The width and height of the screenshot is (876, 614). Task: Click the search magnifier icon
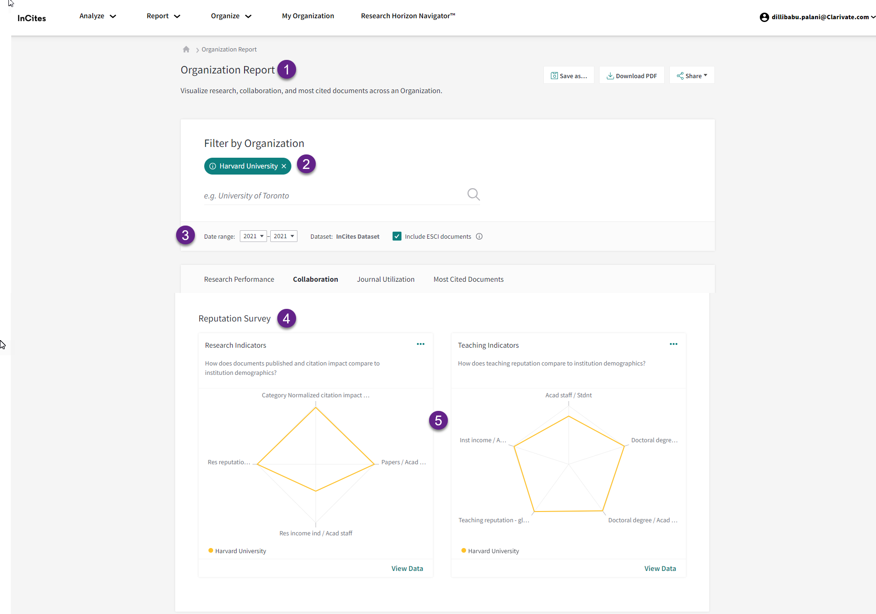(474, 194)
